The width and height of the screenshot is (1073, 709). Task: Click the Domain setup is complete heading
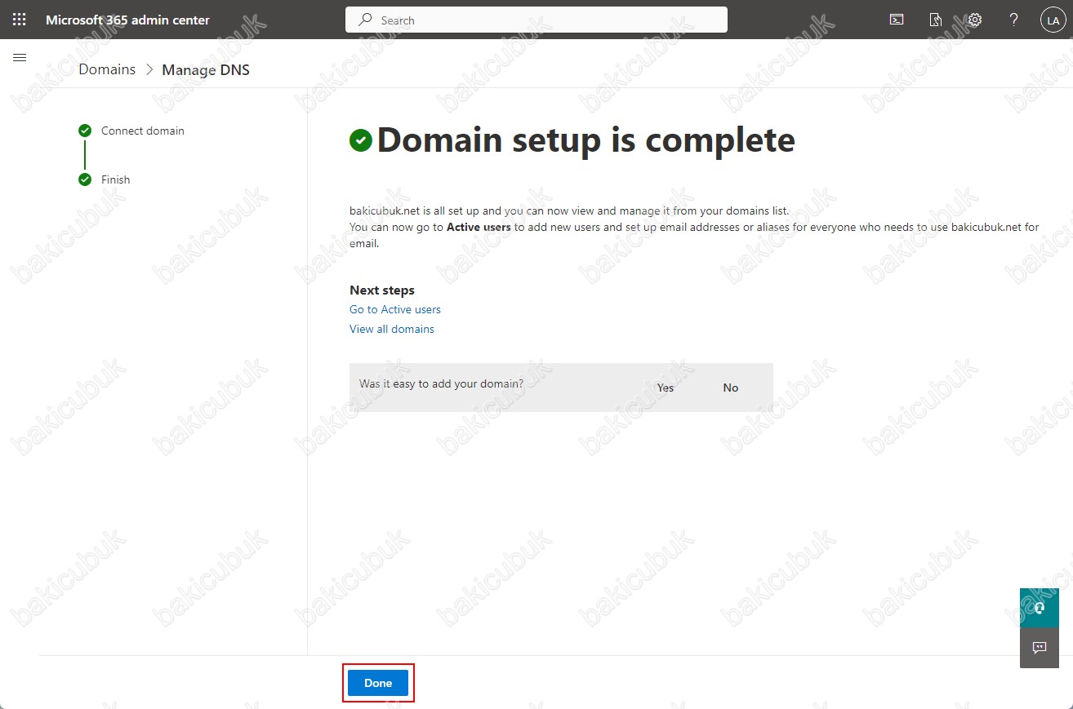(x=585, y=140)
